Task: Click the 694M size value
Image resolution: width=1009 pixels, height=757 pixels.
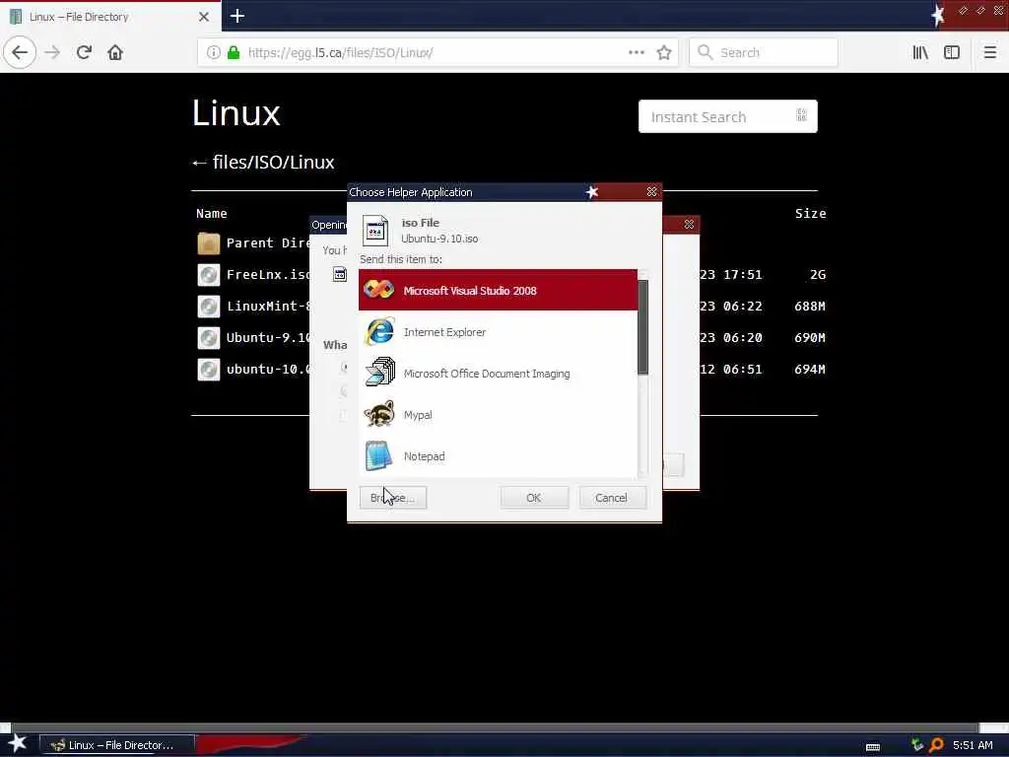Action: click(810, 370)
